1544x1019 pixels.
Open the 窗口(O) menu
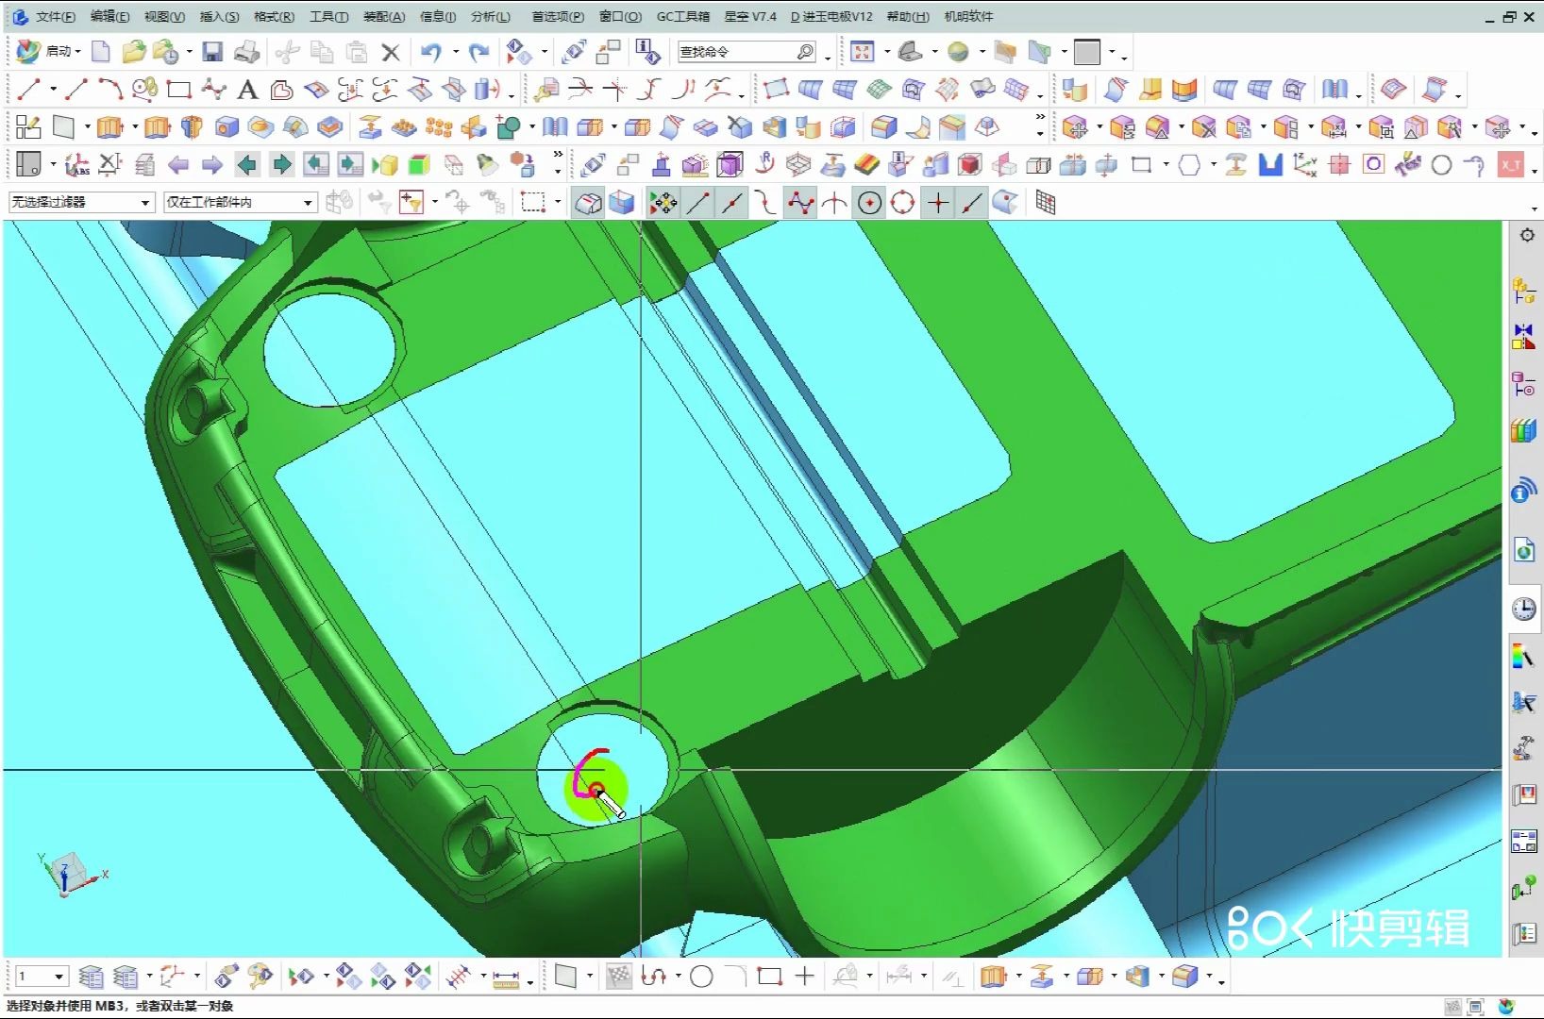[x=620, y=16]
